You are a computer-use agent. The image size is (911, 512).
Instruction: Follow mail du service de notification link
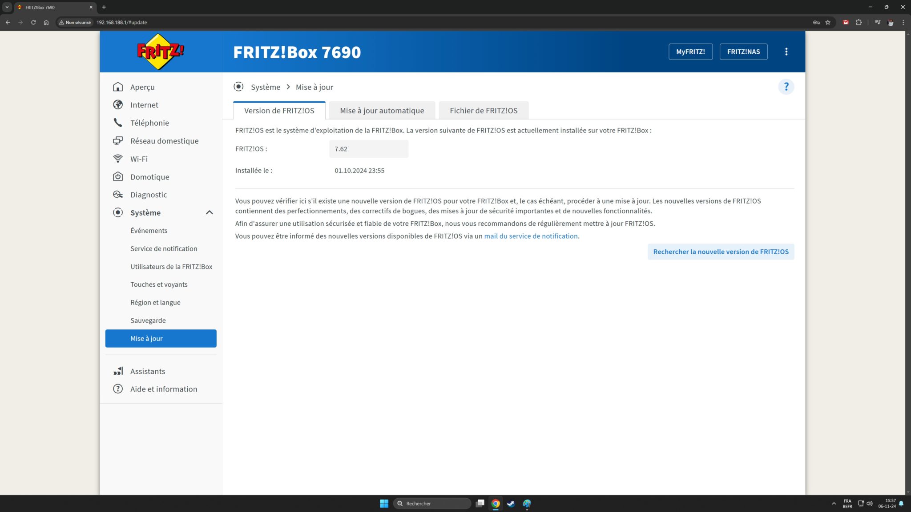[531, 236]
